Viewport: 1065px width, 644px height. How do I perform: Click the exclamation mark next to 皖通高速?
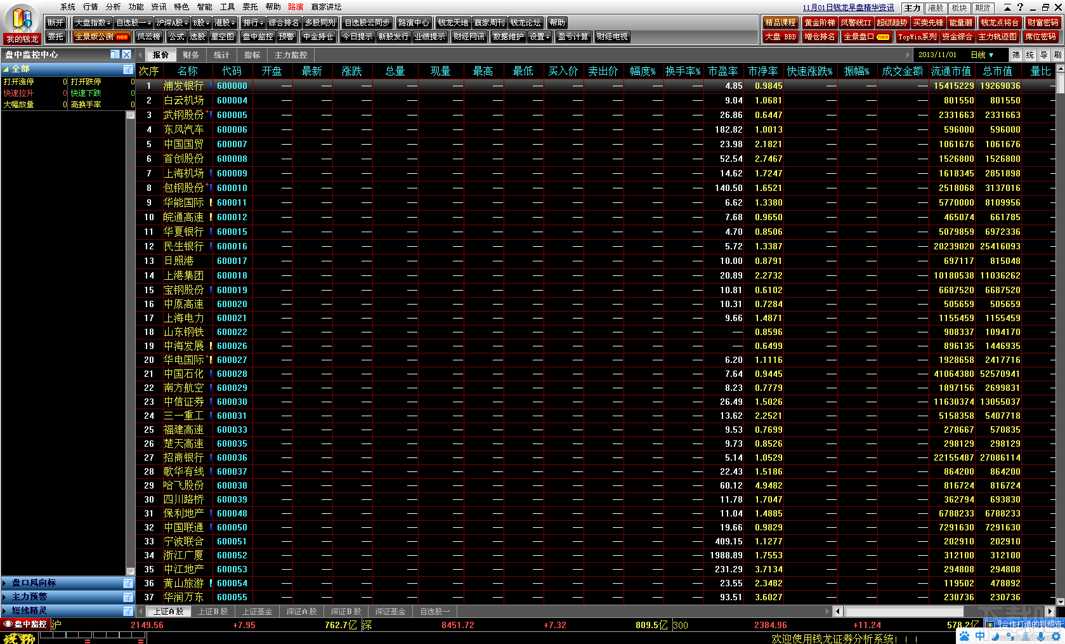[211, 218]
